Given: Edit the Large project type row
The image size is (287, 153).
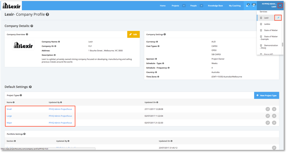Looking at the screenshot, I should [x=268, y=116].
